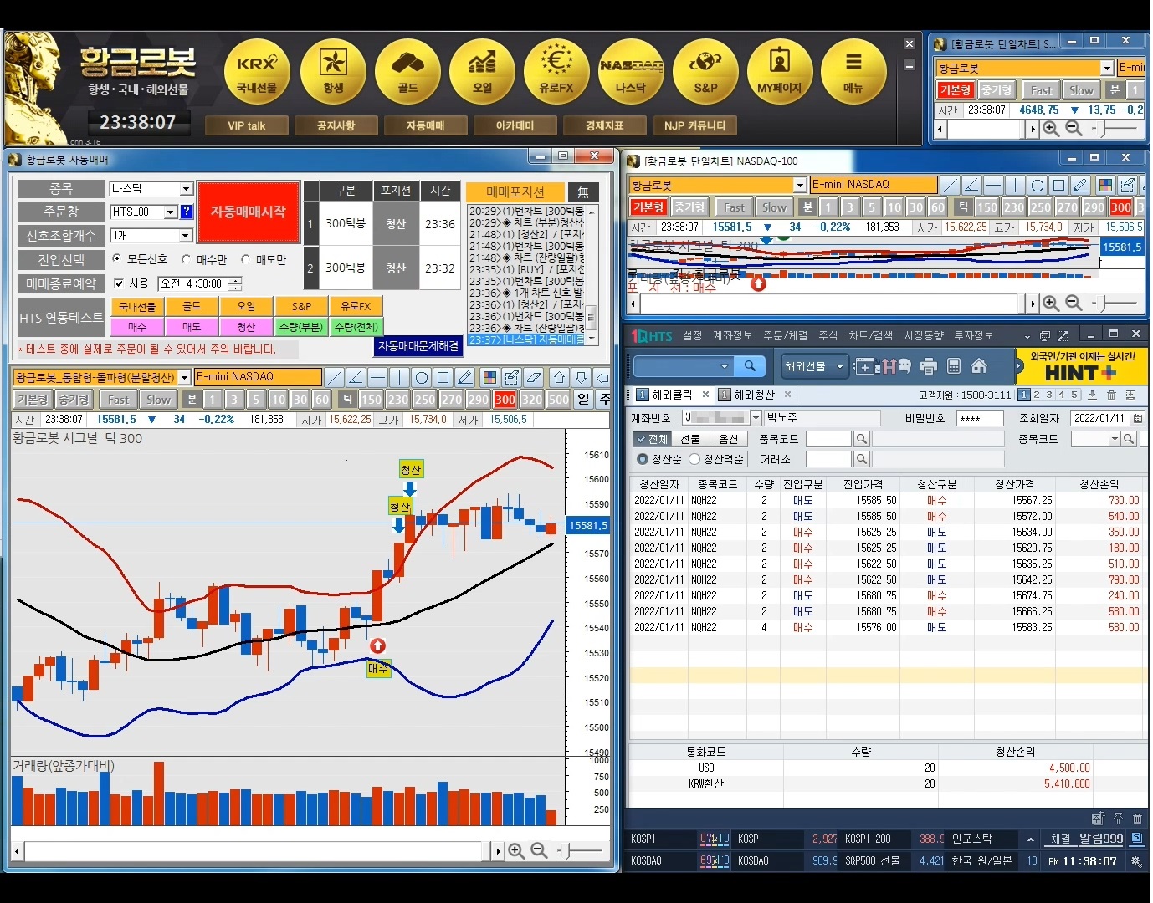
Task: Open the 골드 gold bars icon
Action: [407, 70]
